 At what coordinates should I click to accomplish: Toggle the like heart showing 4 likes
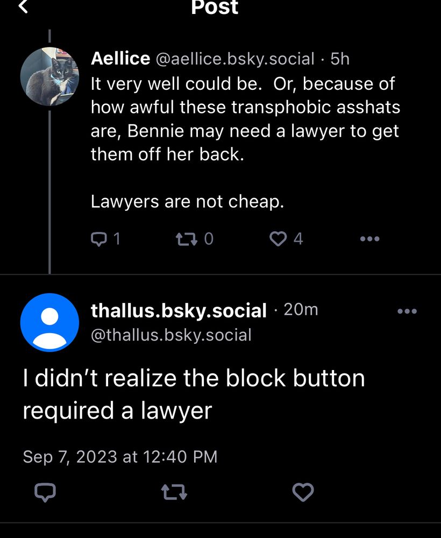point(279,238)
